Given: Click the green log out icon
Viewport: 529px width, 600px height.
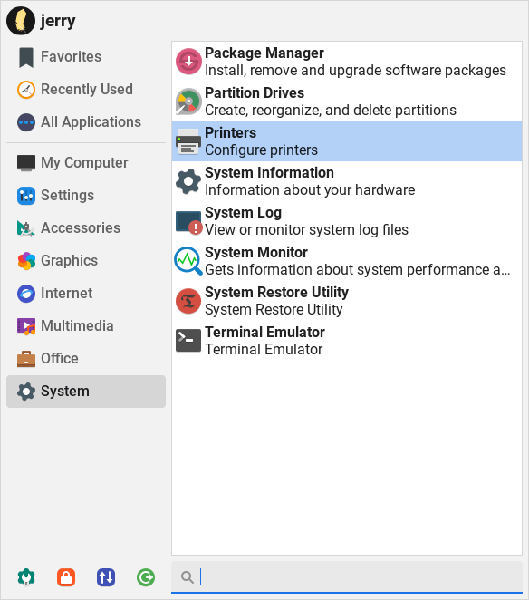Looking at the screenshot, I should tap(146, 577).
